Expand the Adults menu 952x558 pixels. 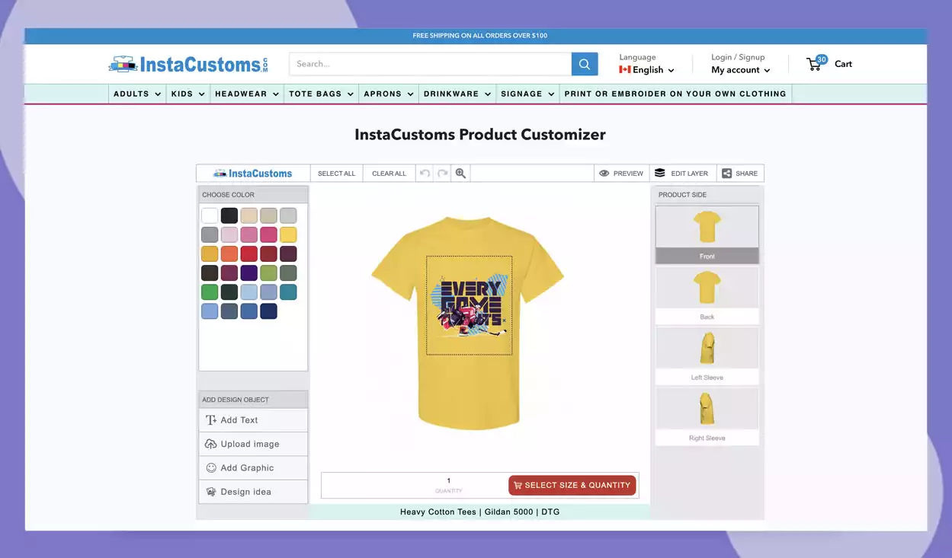[137, 94]
